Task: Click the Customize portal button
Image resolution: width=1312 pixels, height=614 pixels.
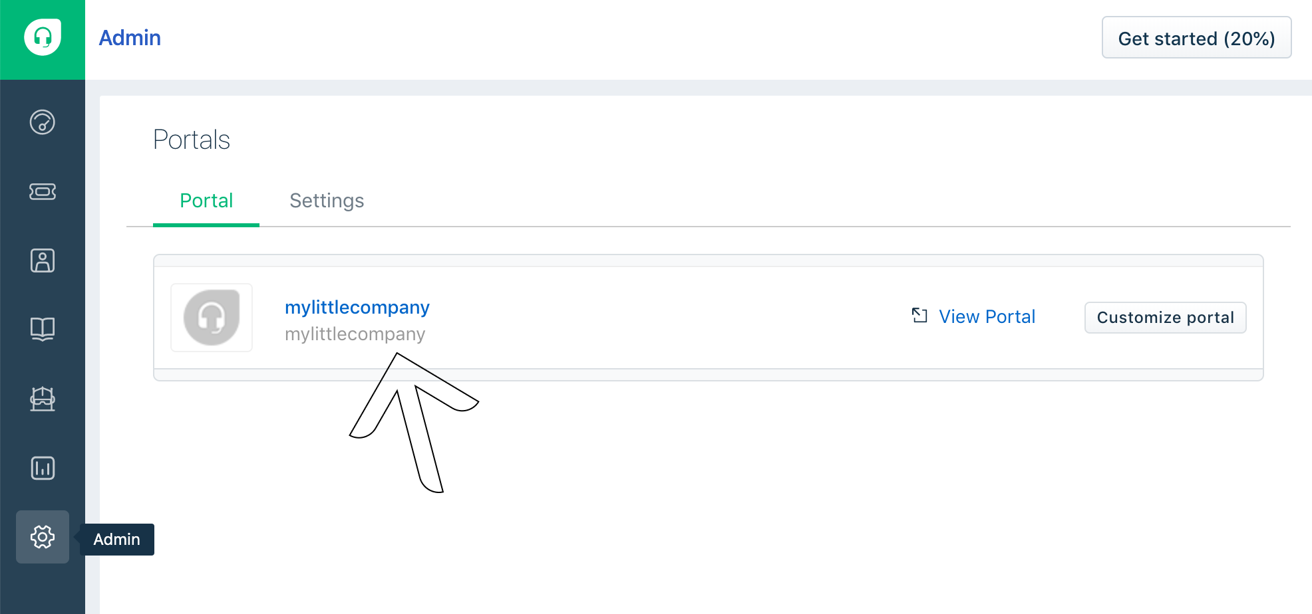Action: [x=1165, y=318]
